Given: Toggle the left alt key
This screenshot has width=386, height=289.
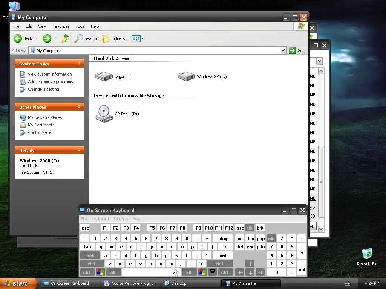Looking at the screenshot, I should [113, 272].
